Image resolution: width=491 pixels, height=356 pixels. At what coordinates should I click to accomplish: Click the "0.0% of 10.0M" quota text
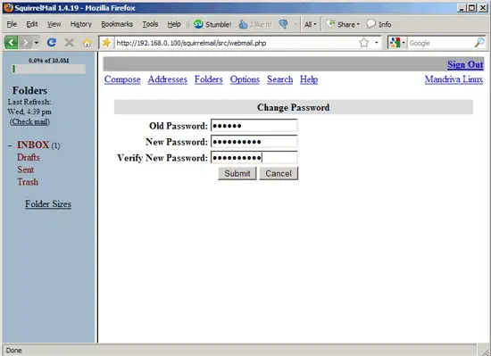[48, 61]
